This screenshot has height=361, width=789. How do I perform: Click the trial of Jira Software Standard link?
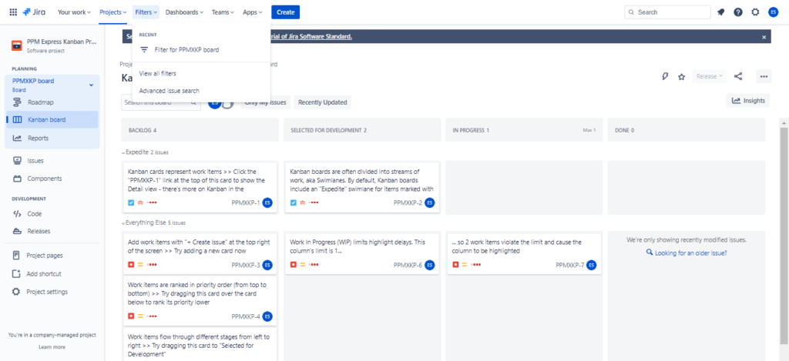pyautogui.click(x=311, y=37)
